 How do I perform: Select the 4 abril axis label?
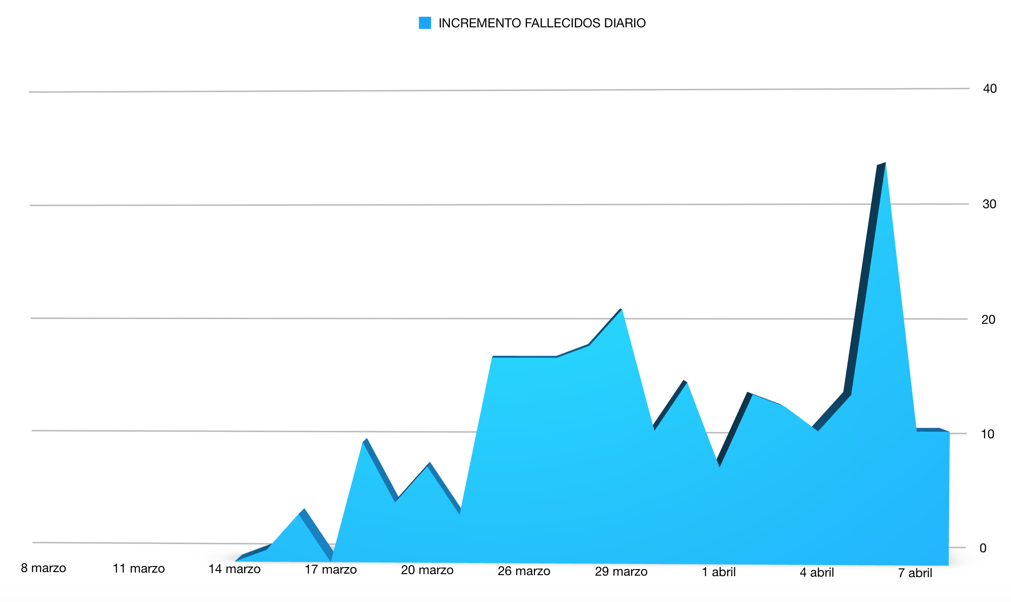[817, 573]
